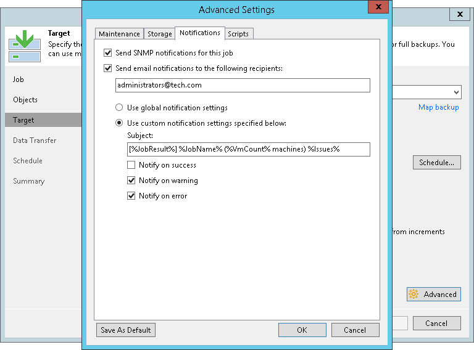Open Schedule step in wizard sidebar
474x350 pixels.
point(28,160)
